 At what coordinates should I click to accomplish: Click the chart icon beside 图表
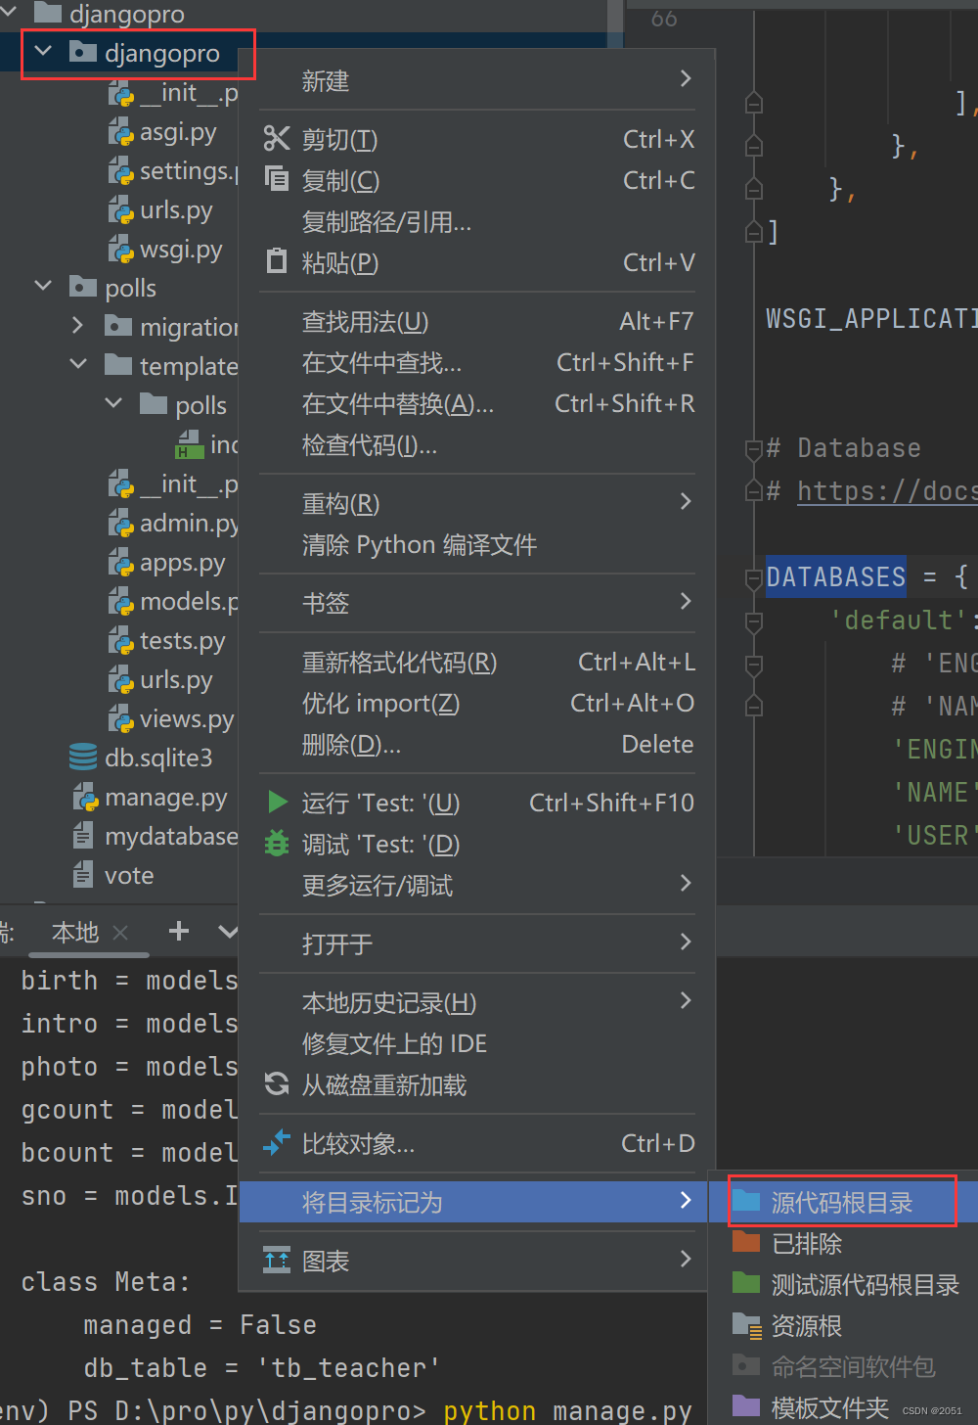pos(277,1261)
